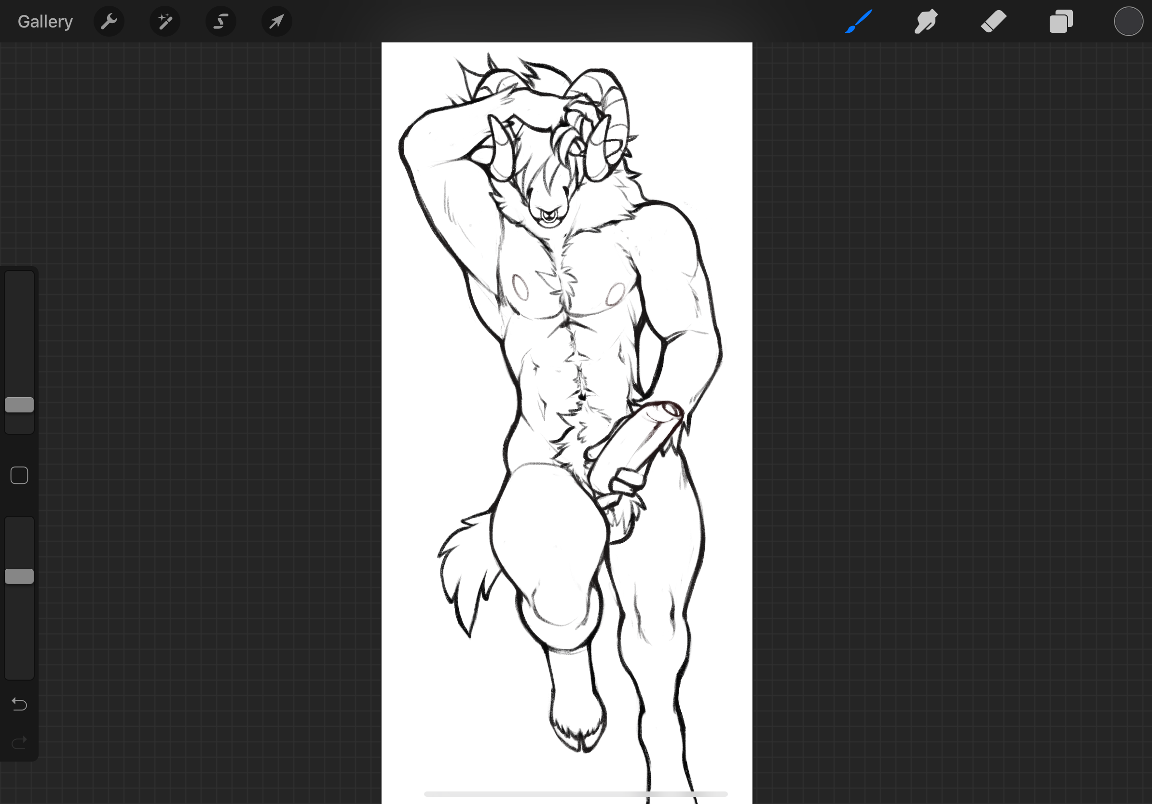Viewport: 1152px width, 804px height.
Task: Redo the last undone action
Action: (19, 742)
